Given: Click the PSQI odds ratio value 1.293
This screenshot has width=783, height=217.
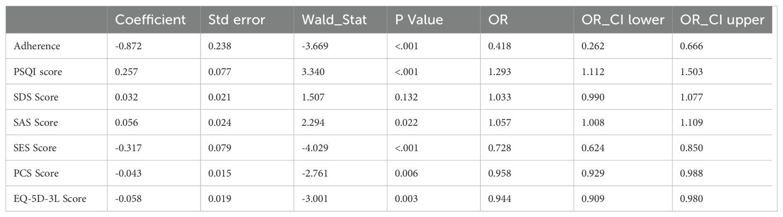Looking at the screenshot, I should 499,72.
